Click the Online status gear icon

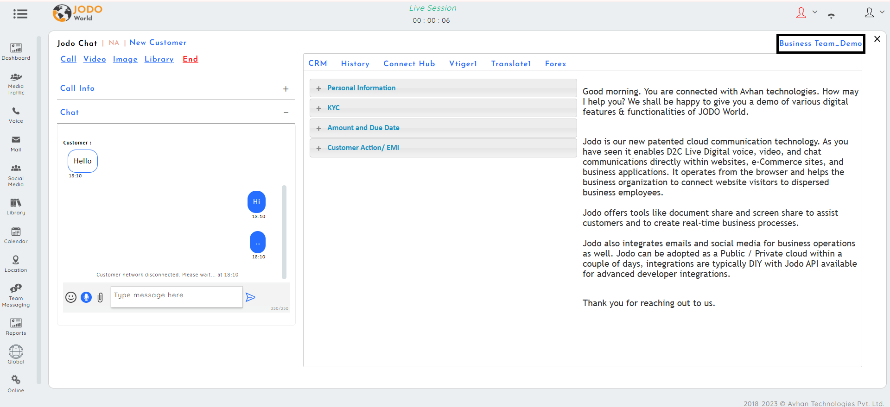[16, 380]
